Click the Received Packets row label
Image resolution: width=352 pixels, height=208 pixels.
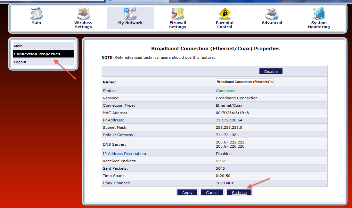point(119,161)
